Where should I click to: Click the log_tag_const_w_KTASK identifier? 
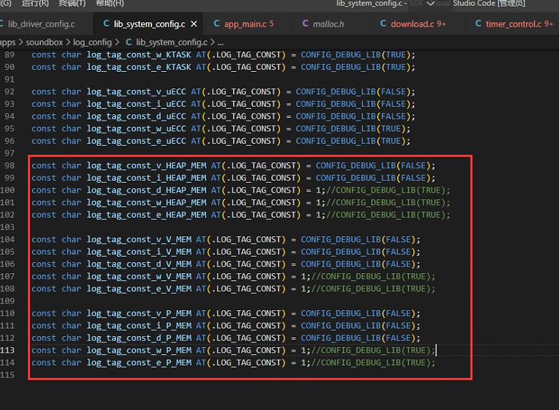tap(139, 55)
